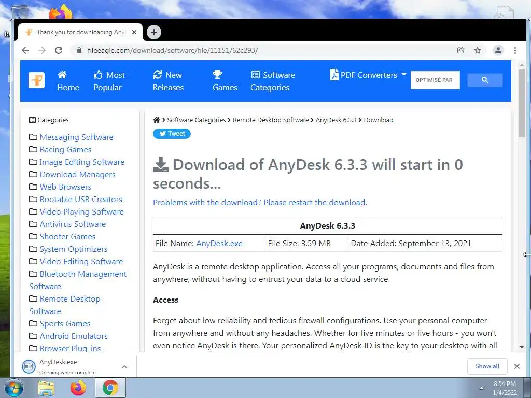Viewport: 531px width, 398px height.
Task: Open Games nav item
Action: pyautogui.click(x=225, y=81)
